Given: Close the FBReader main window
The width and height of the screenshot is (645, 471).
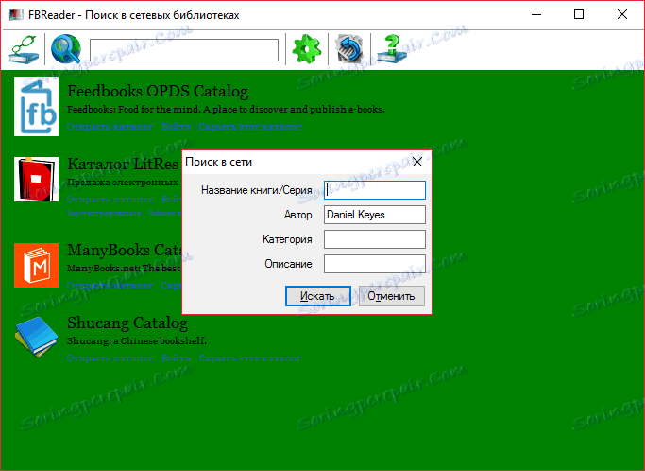Looking at the screenshot, I should click(x=622, y=15).
